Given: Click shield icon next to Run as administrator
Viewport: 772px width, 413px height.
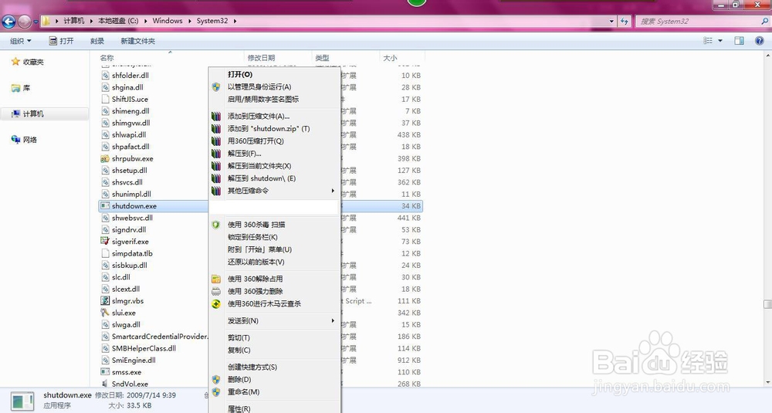Looking at the screenshot, I should (216, 86).
